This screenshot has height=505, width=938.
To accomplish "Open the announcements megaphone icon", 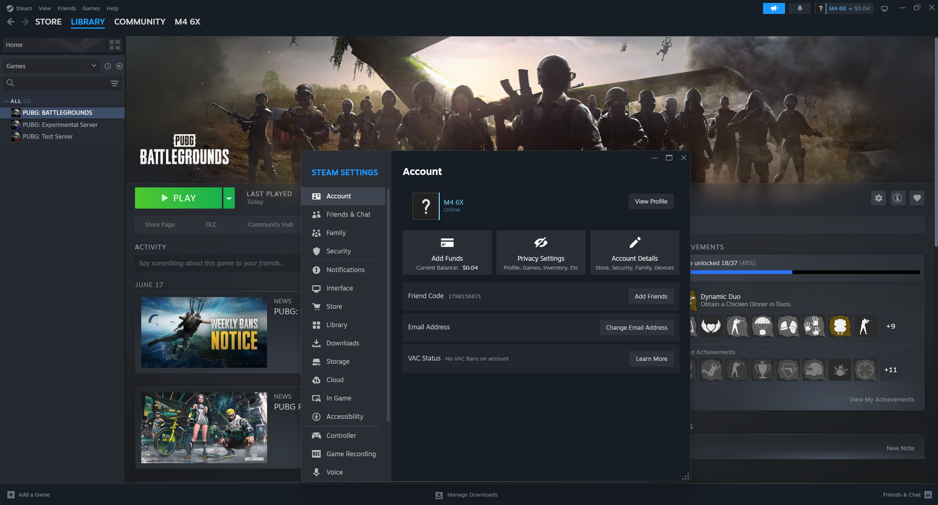I will pyautogui.click(x=774, y=8).
